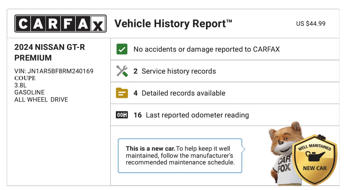Click the 'This is a new car' callout
The height and width of the screenshot is (190, 348).
tap(180, 156)
